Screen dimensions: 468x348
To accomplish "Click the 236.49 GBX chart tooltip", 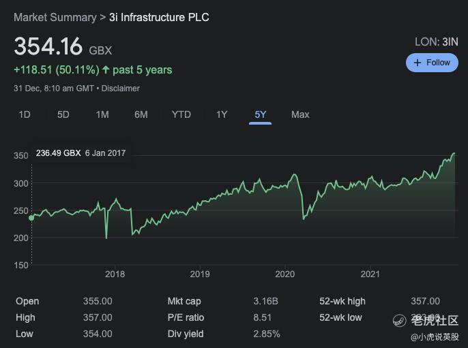I will click(x=81, y=153).
